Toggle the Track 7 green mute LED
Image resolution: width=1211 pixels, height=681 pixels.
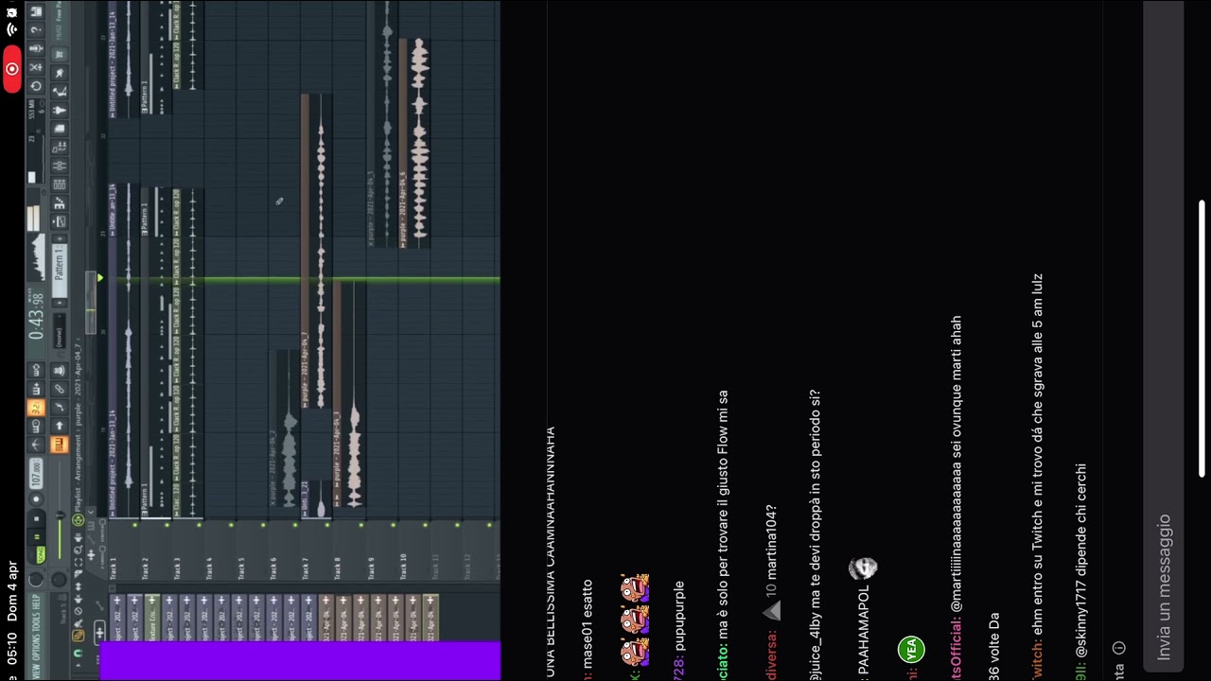[327, 525]
